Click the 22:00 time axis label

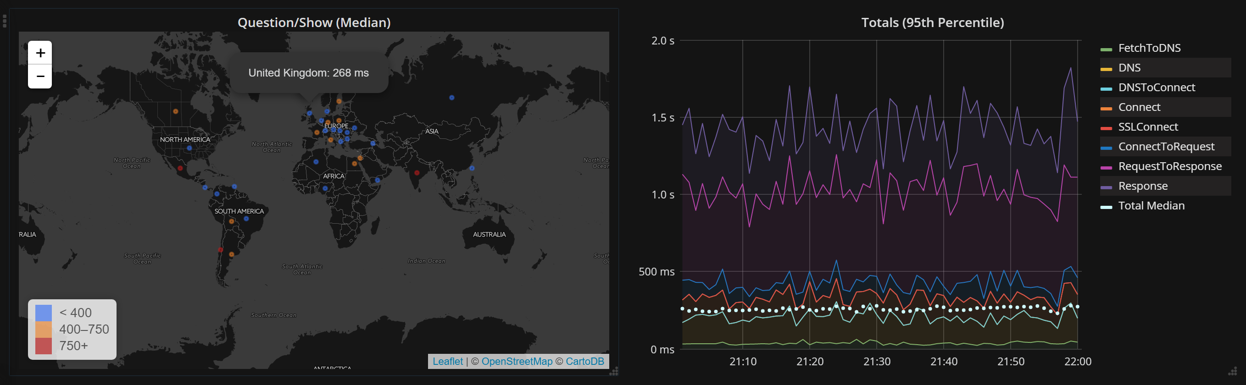pyautogui.click(x=1077, y=361)
